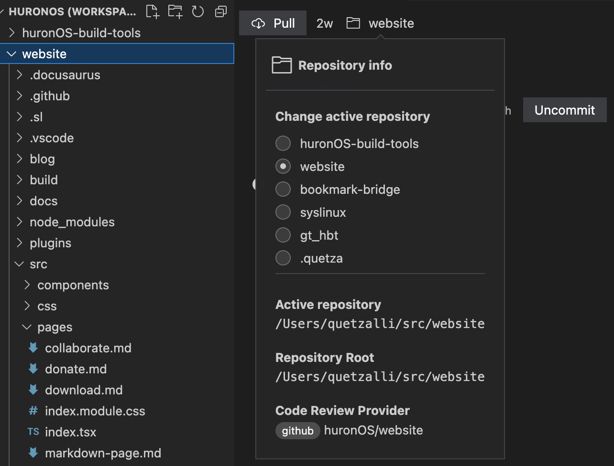Select the website header in the explorer
614x466 pixels.
click(x=44, y=53)
